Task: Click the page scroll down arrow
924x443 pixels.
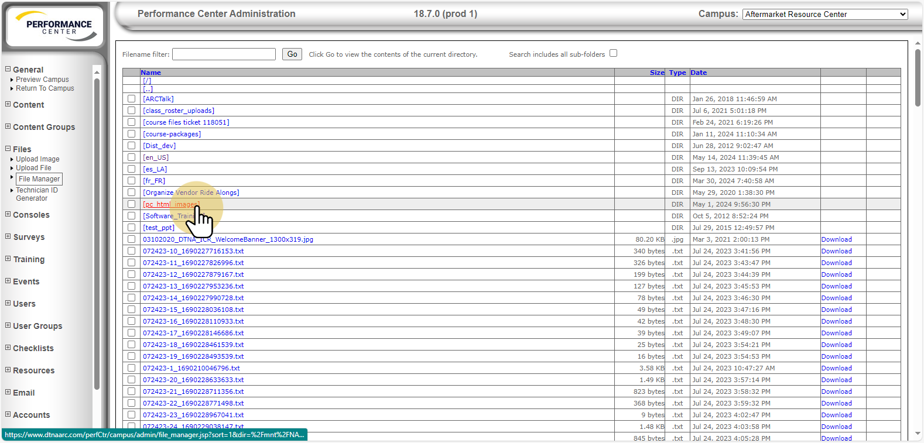Action: 918,434
